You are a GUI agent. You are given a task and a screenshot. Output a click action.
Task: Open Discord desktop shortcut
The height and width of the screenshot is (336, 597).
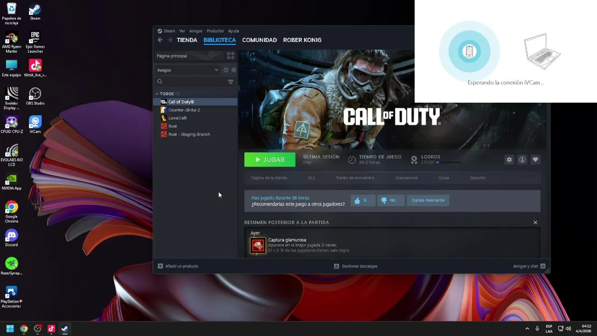12,238
